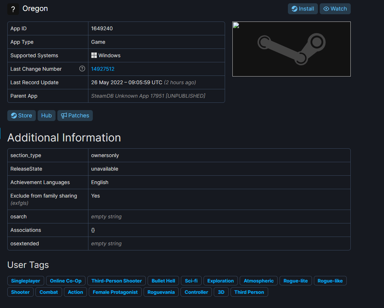Select the Third-Person Shooter tag
The width and height of the screenshot is (384, 308).
coord(117,281)
